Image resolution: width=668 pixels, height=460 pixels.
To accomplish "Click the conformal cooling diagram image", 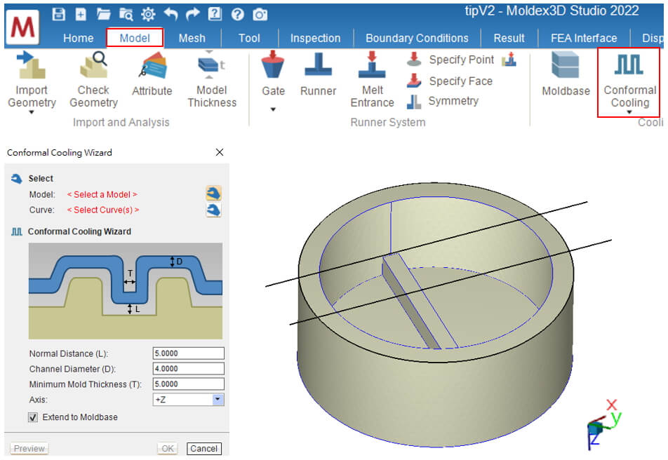I will tap(125, 291).
